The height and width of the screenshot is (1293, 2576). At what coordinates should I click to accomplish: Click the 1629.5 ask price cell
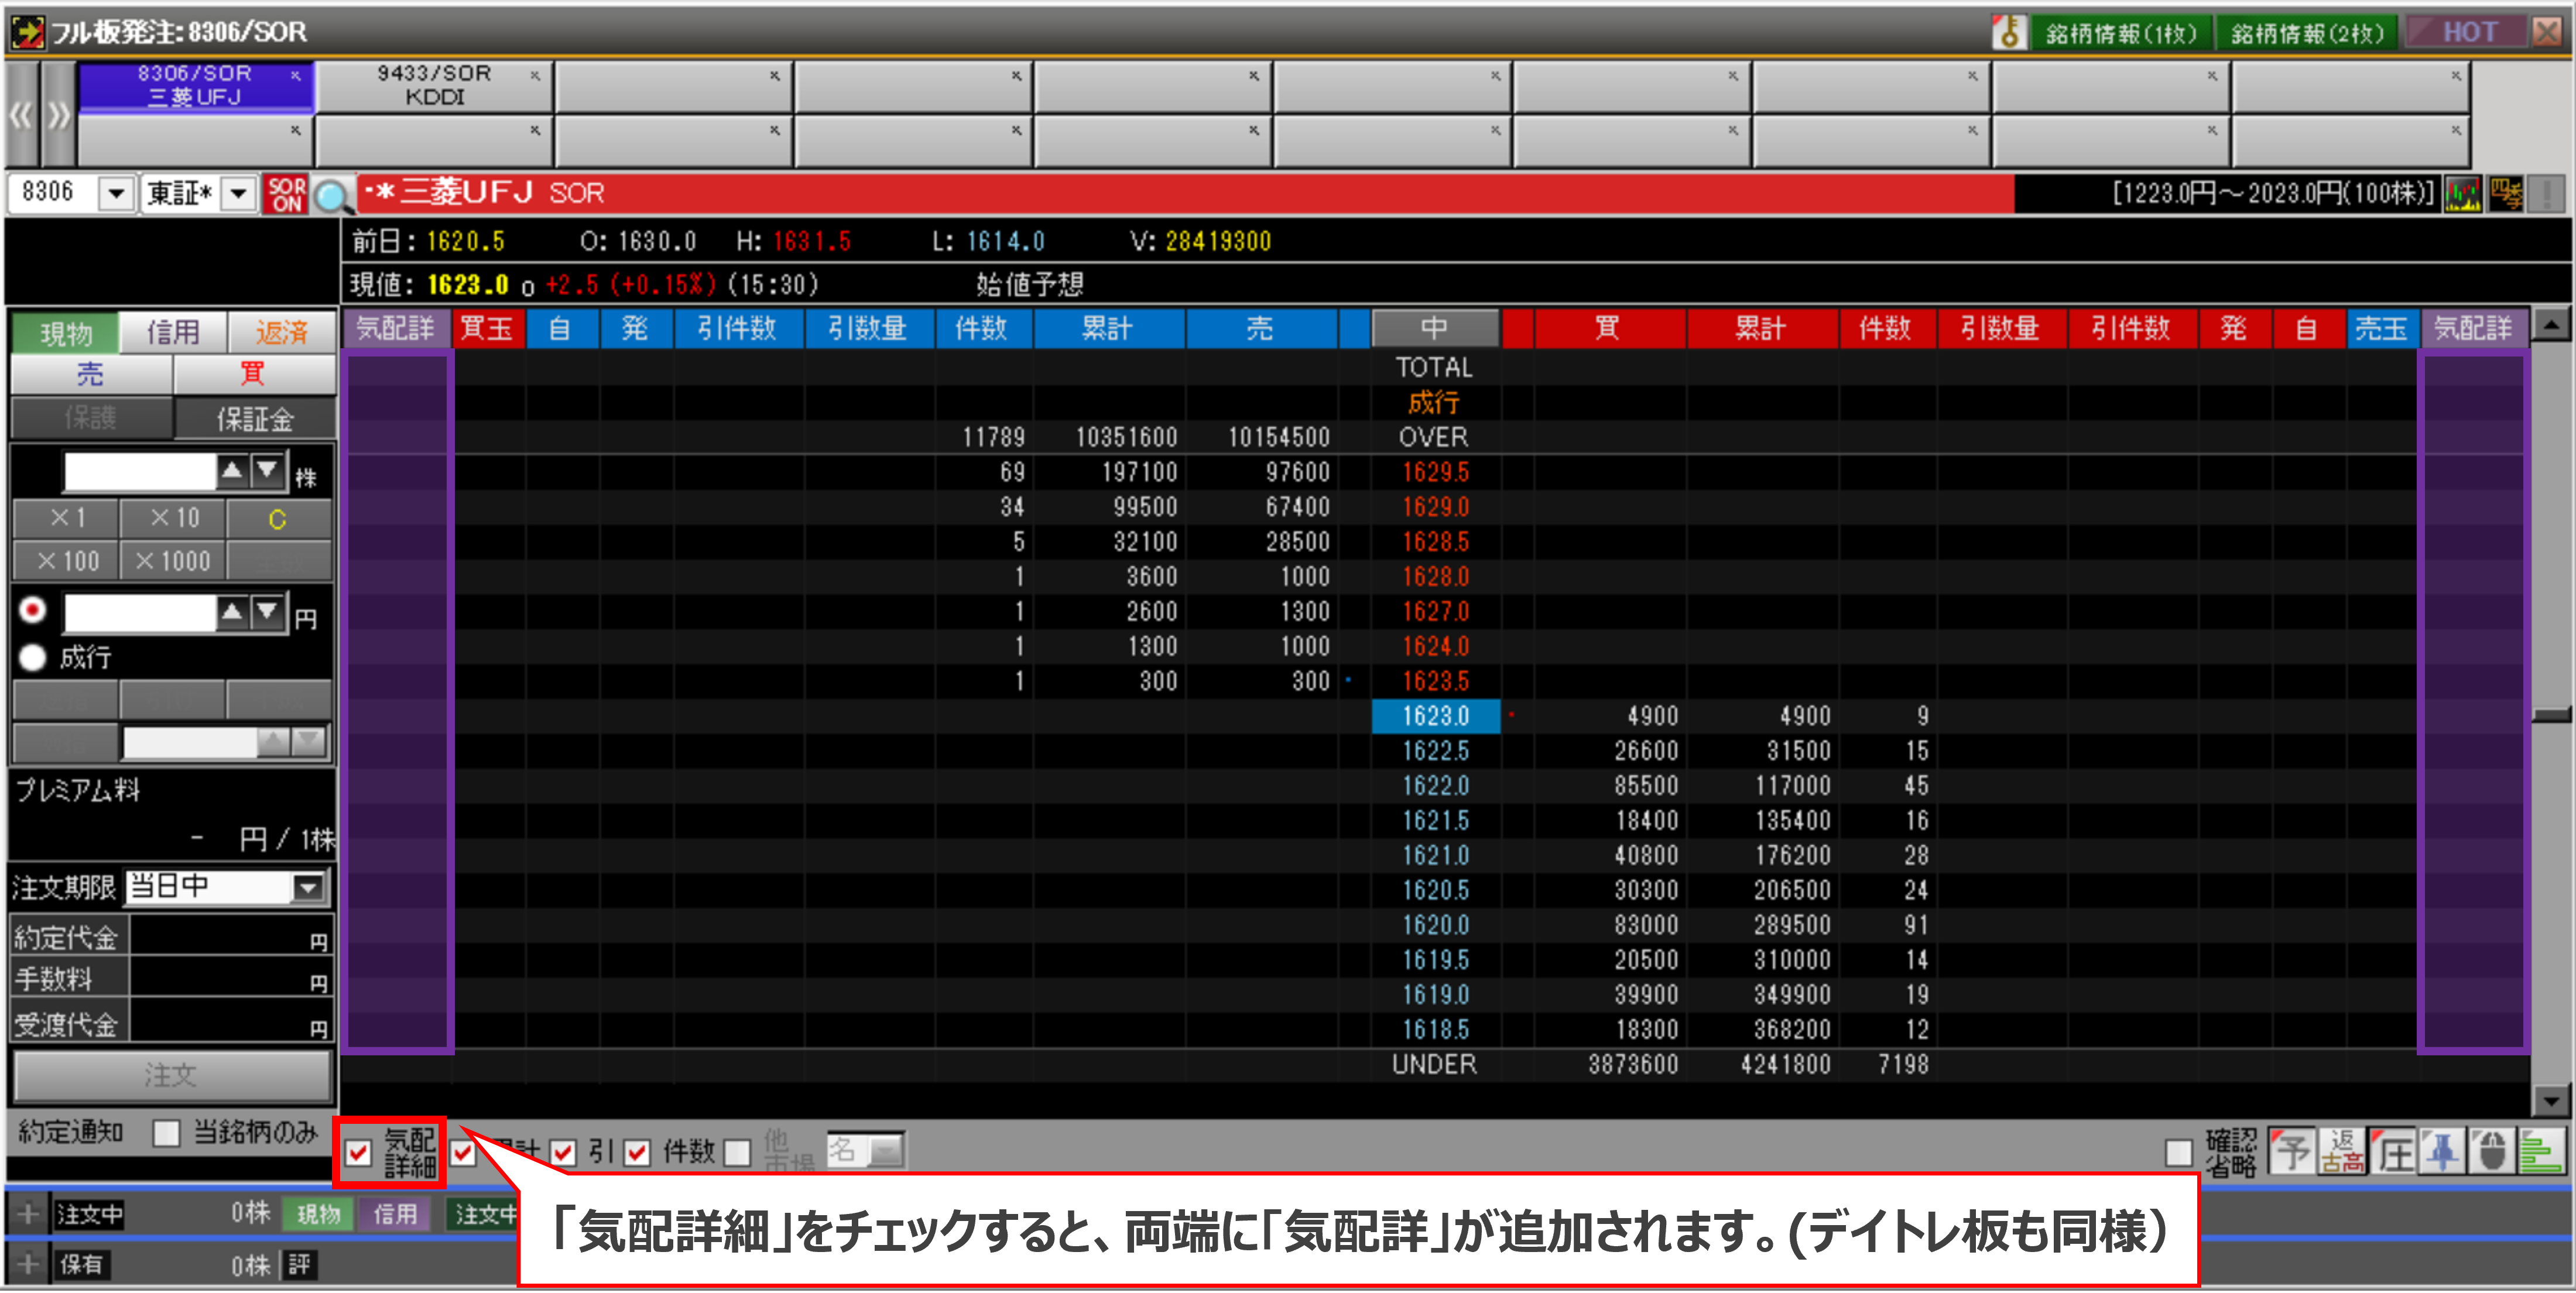[x=1435, y=472]
